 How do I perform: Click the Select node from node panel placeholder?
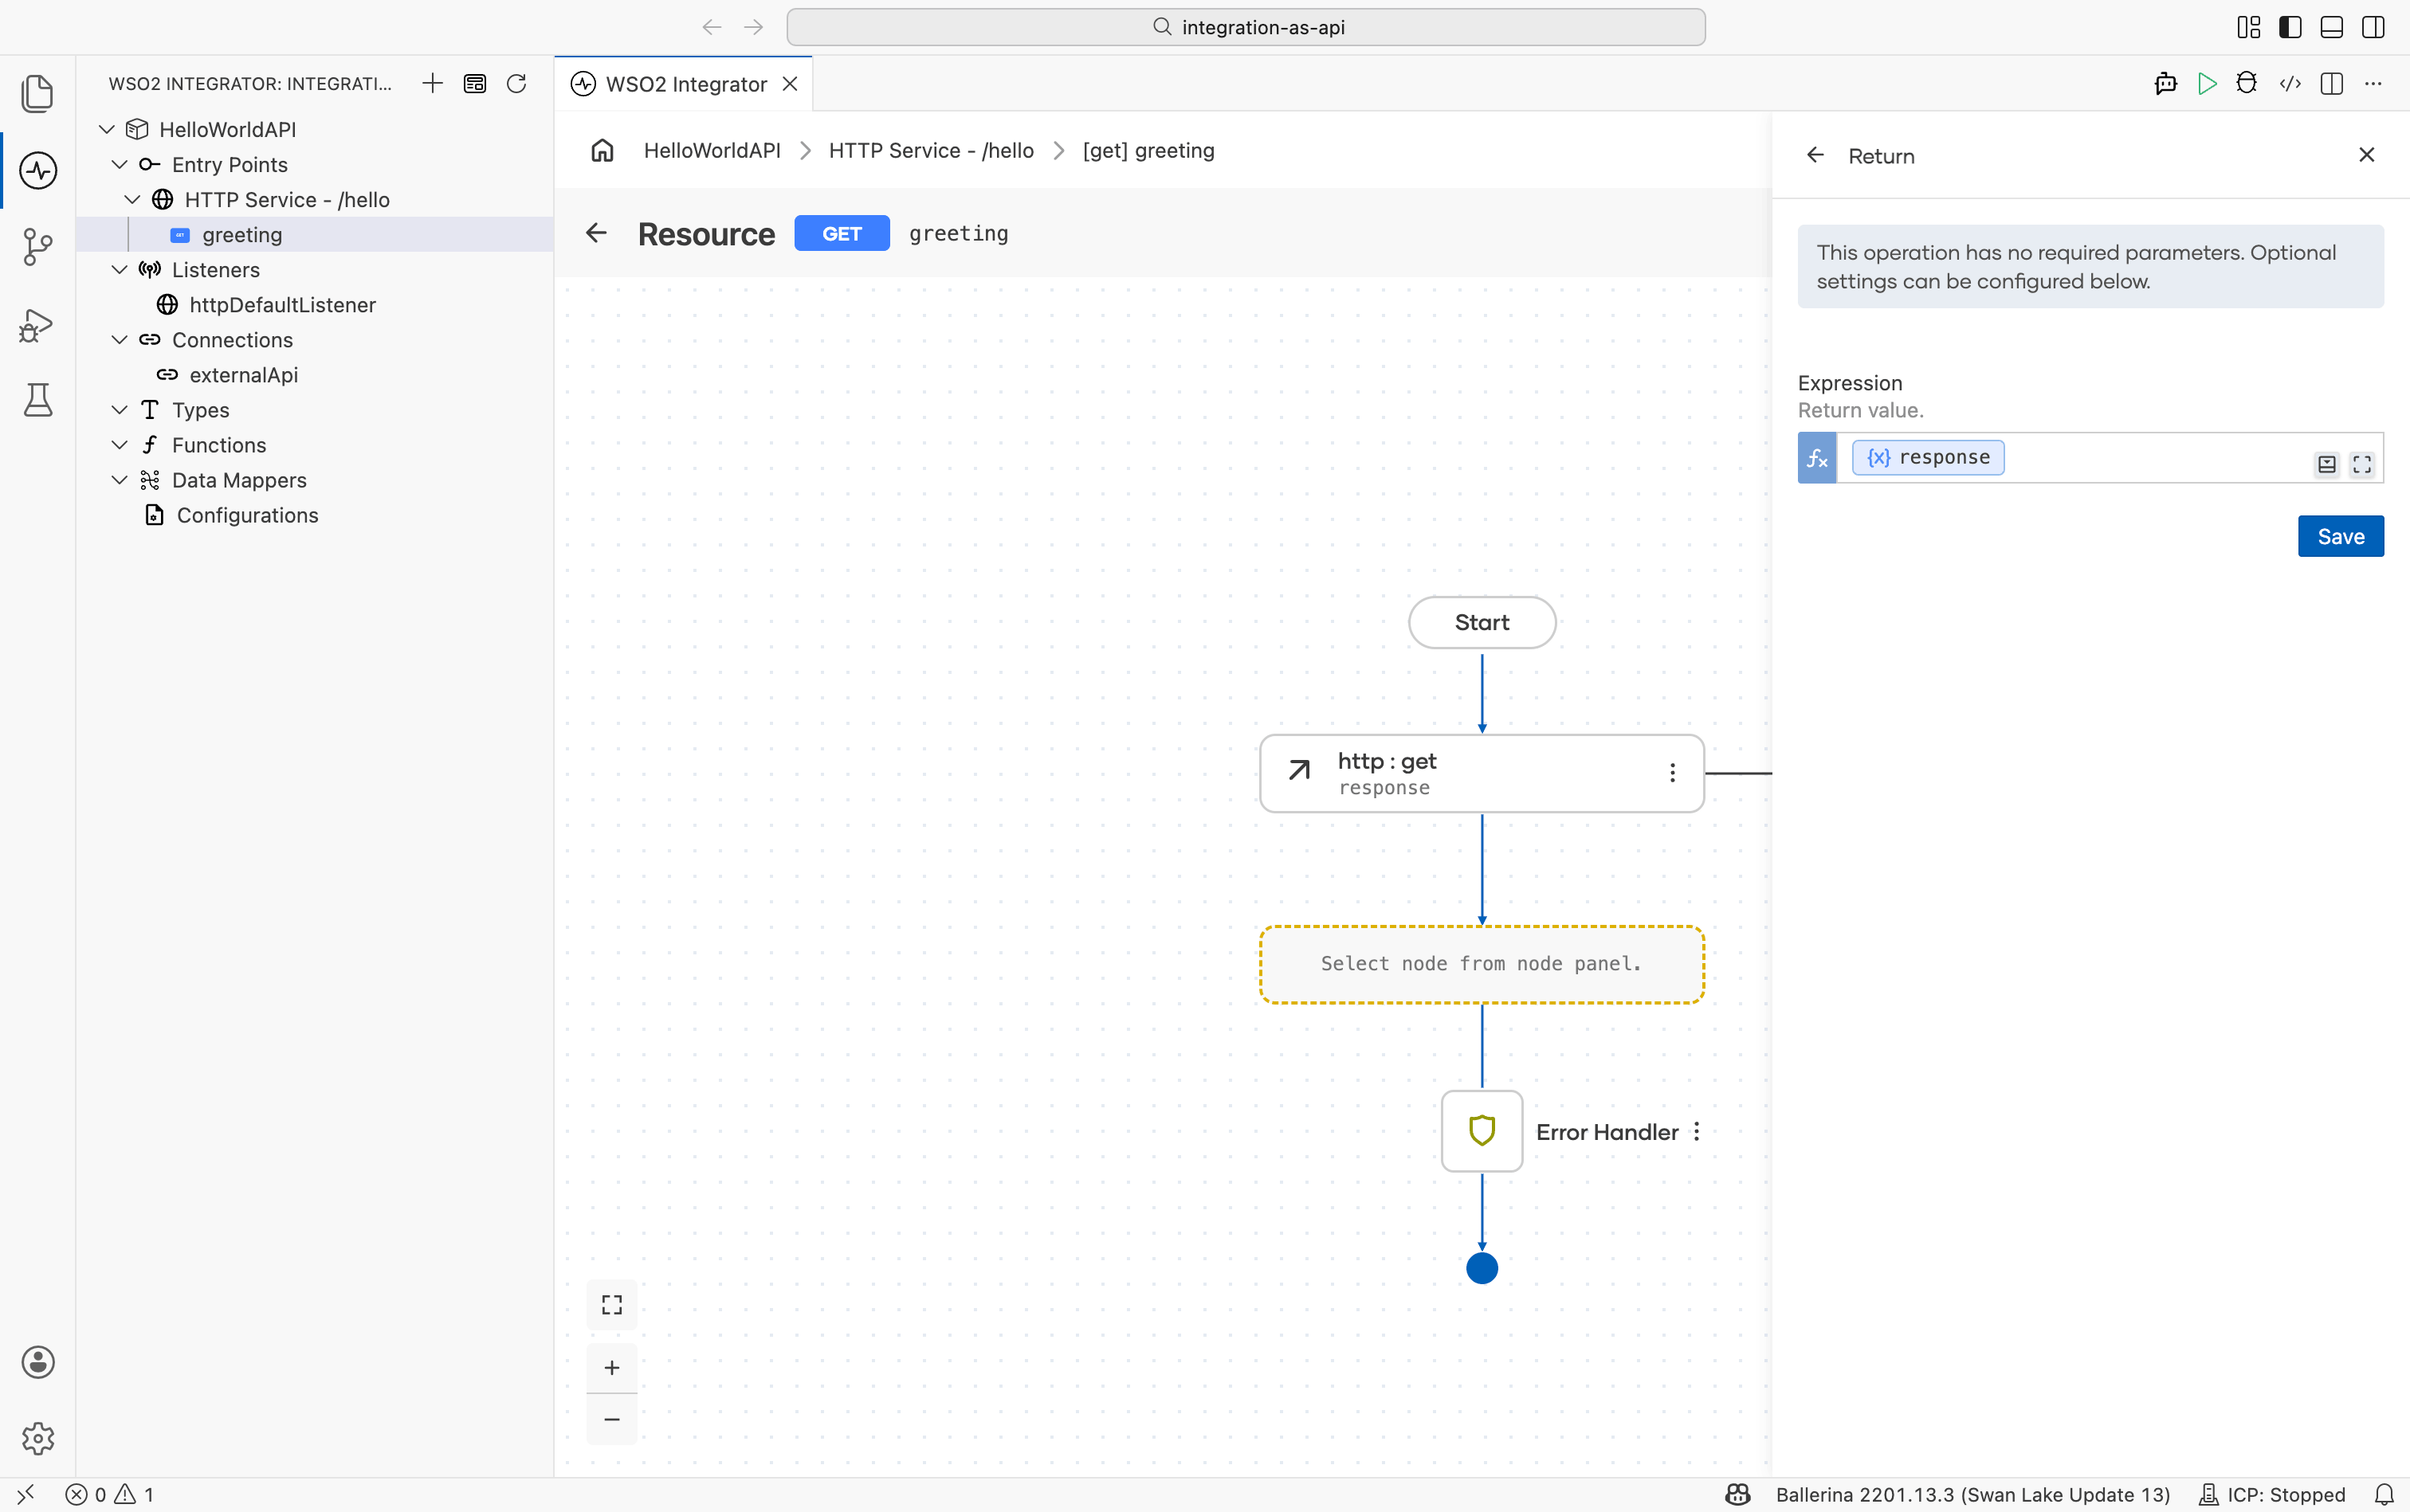pyautogui.click(x=1482, y=964)
